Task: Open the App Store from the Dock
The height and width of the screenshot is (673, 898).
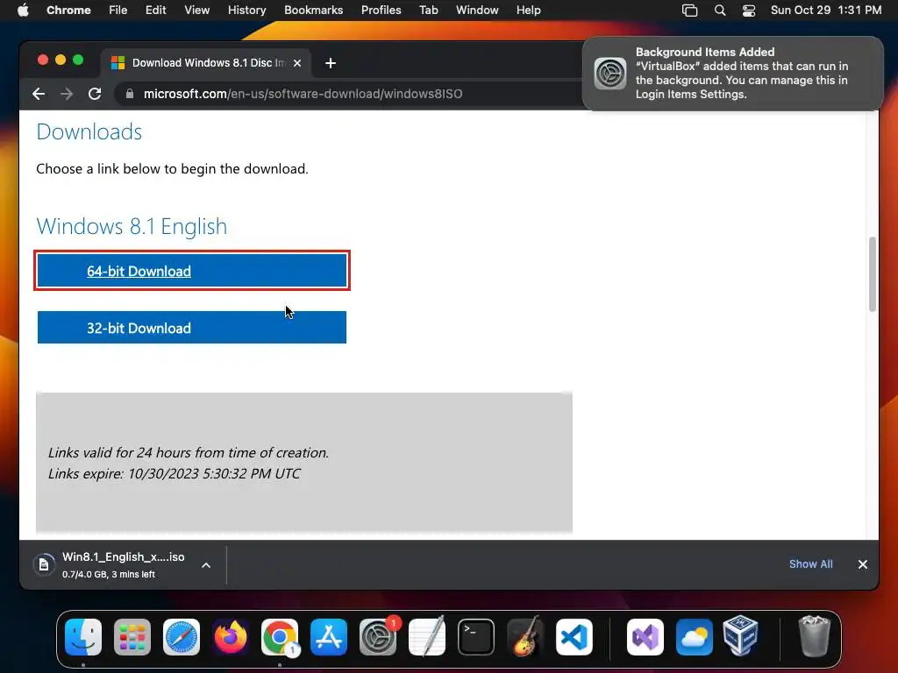Action: point(329,637)
